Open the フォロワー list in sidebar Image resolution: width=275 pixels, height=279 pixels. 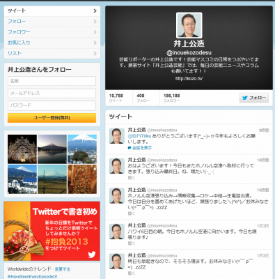pyautogui.click(x=52, y=32)
